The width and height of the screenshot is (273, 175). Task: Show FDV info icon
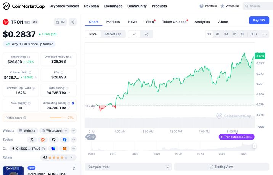tap(62, 72)
